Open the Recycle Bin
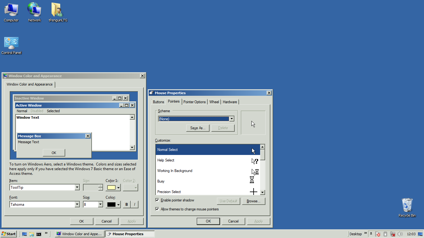 pyautogui.click(x=407, y=208)
